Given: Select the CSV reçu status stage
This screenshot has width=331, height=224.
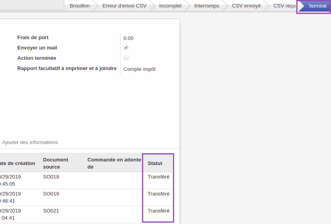Looking at the screenshot, I should pos(284,6).
